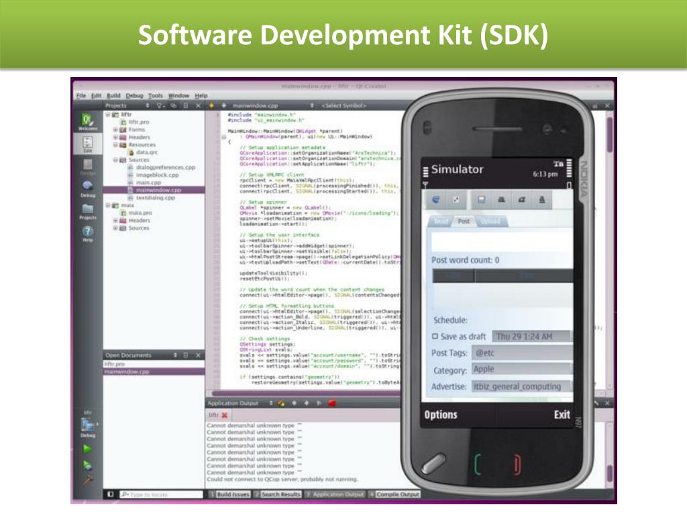
Task: Tap Options softkey on simulator
Action: (x=441, y=414)
